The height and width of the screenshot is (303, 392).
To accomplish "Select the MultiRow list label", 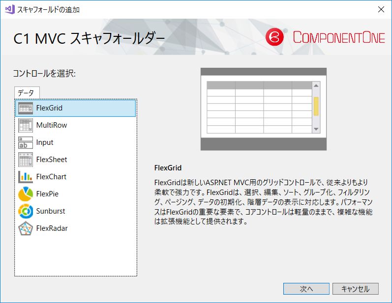I will tap(52, 125).
